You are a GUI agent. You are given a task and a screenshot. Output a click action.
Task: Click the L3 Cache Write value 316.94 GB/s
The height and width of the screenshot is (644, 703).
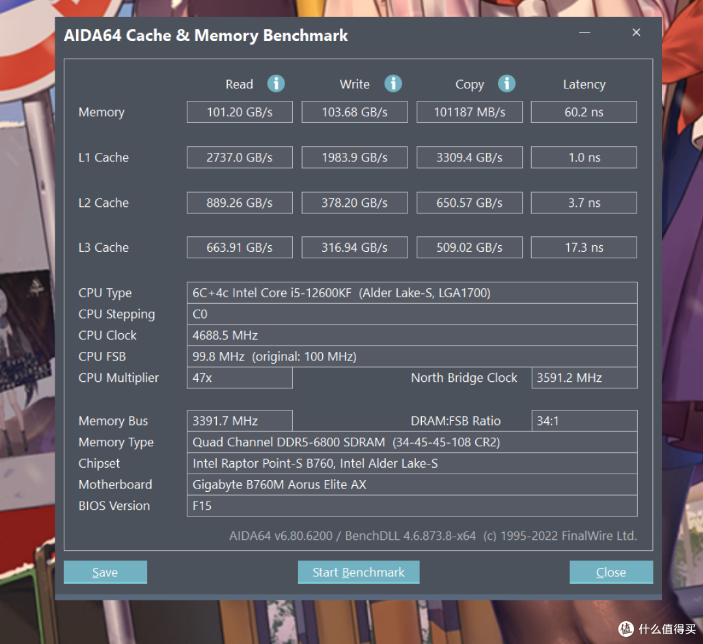coord(355,247)
